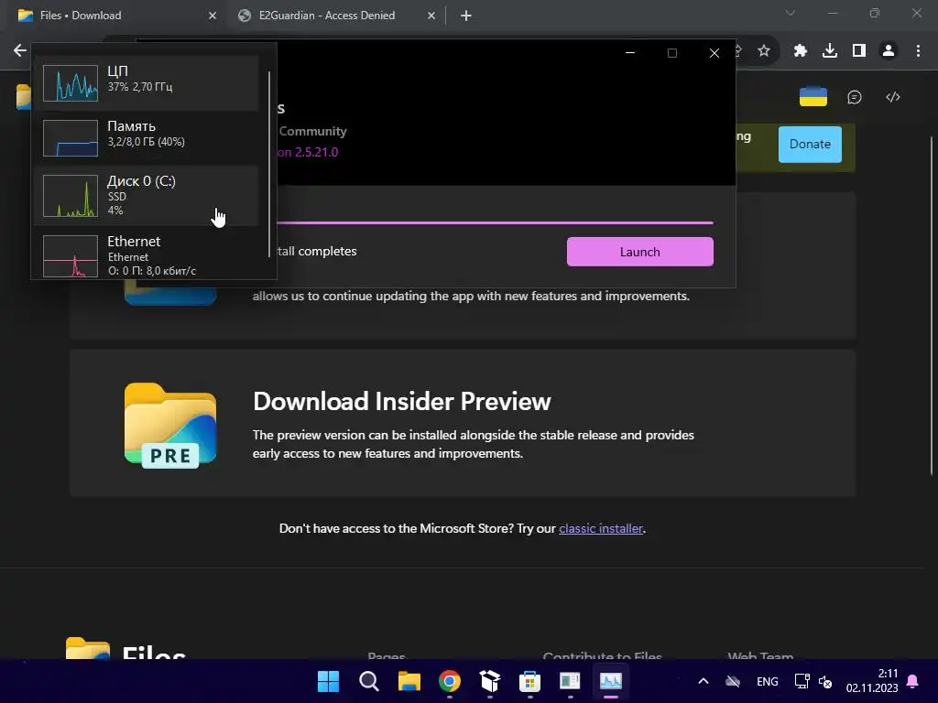Click the cloud sync tray icon
This screenshot has width=938, height=703.
click(x=733, y=681)
